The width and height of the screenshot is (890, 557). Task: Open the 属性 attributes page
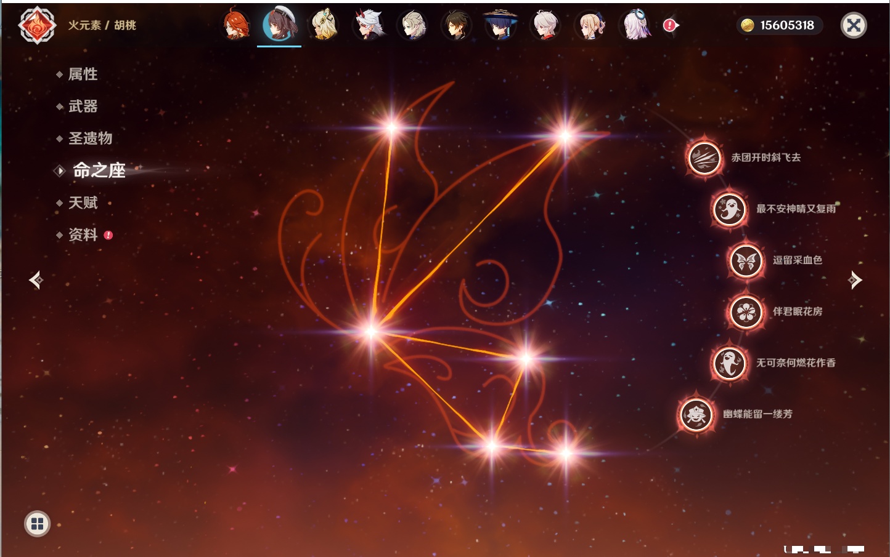(x=83, y=74)
